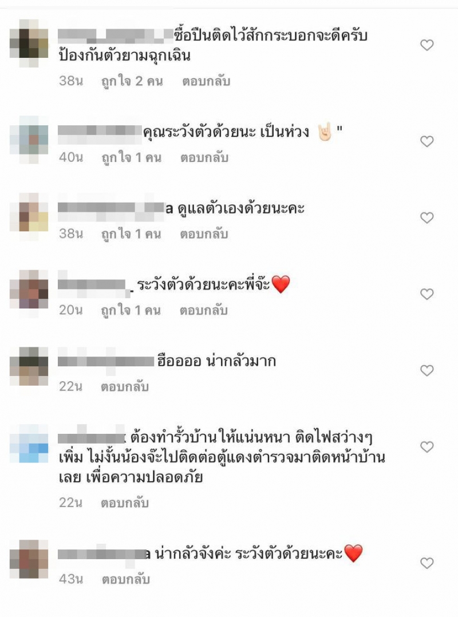458x617 pixels.
Task: Heart the last comment 'น่ากลัวจังค่ะ'
Action: tap(427, 563)
